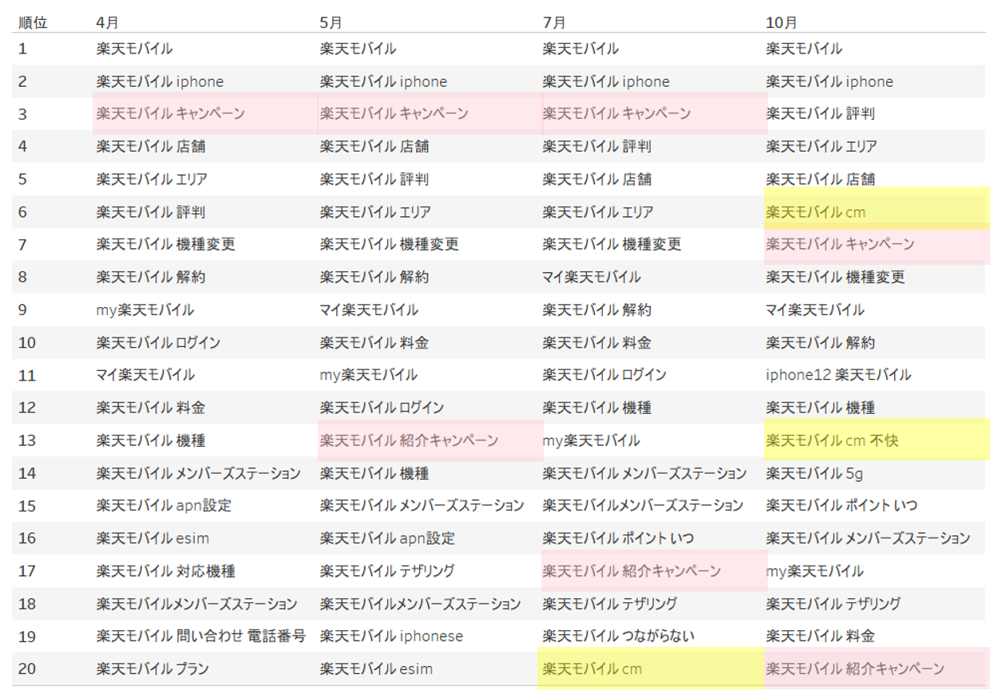Screen dimensions: 998x698
Task: Select 楽天モバイル ログイン in 4月 column
Action: [158, 343]
